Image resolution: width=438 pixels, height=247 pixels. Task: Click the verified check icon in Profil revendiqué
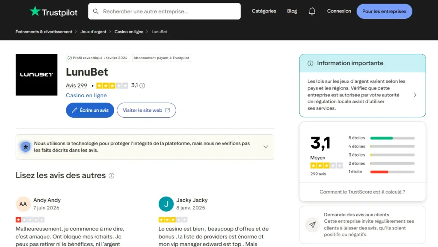(x=70, y=58)
